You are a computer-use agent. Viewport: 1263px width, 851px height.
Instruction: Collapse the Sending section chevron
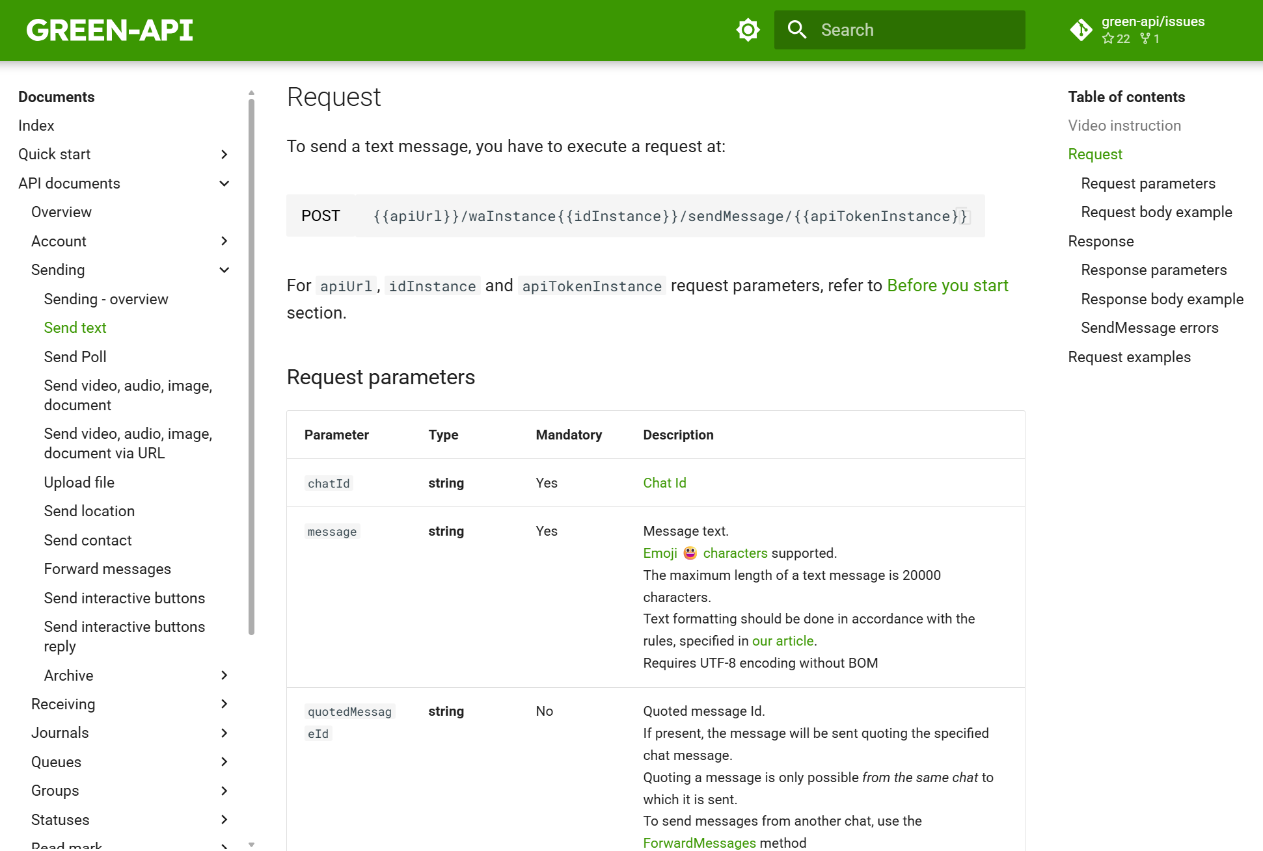(x=224, y=270)
